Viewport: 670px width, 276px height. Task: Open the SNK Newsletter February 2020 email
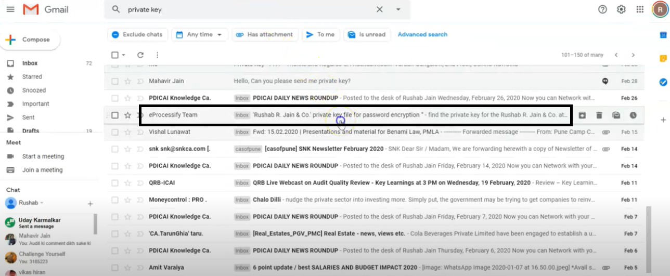[374, 149]
